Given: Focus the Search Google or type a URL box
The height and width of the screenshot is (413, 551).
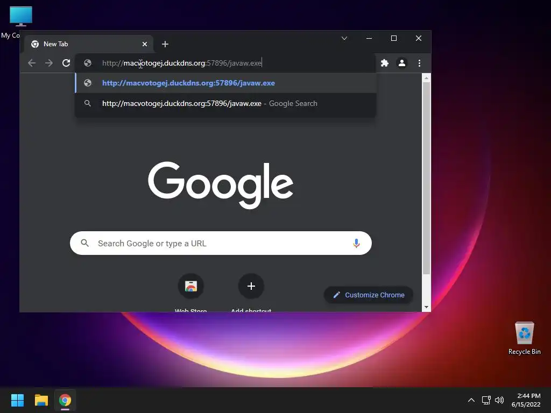Looking at the screenshot, I should pos(221,243).
